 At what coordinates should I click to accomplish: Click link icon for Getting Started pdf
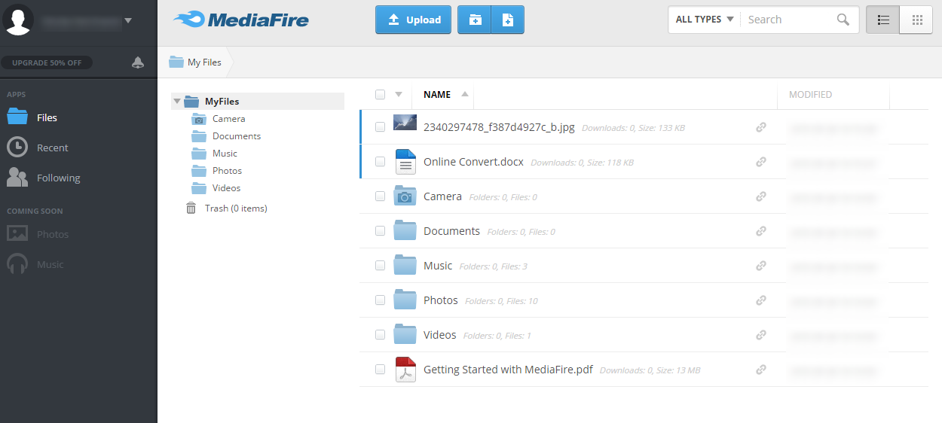[761, 370]
